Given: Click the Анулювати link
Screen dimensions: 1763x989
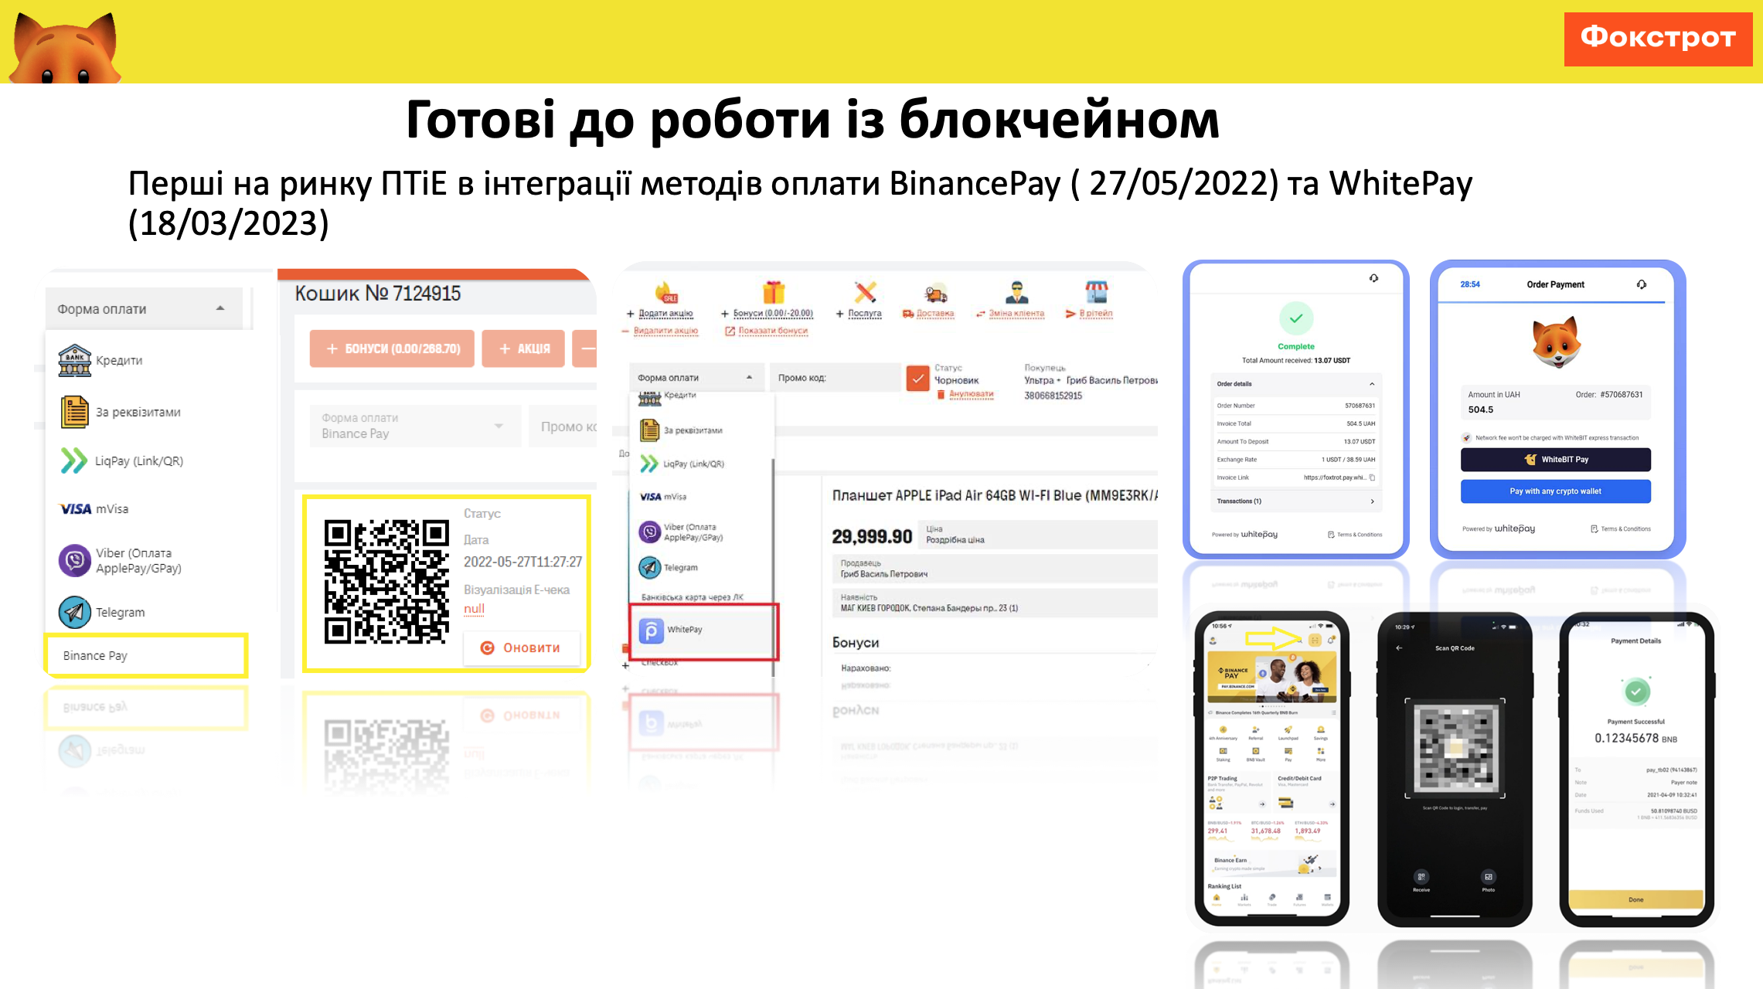Looking at the screenshot, I should [x=971, y=394].
